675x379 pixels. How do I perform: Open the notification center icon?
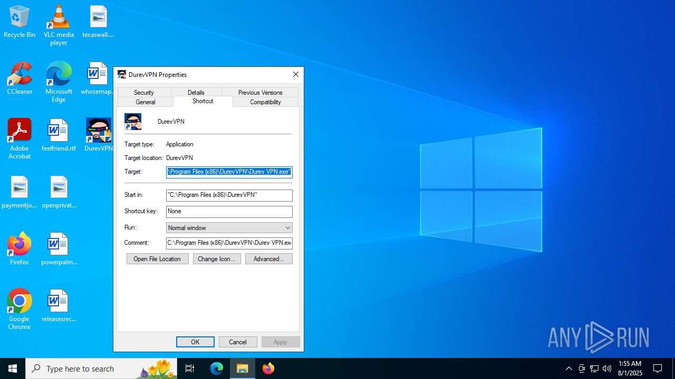658,368
